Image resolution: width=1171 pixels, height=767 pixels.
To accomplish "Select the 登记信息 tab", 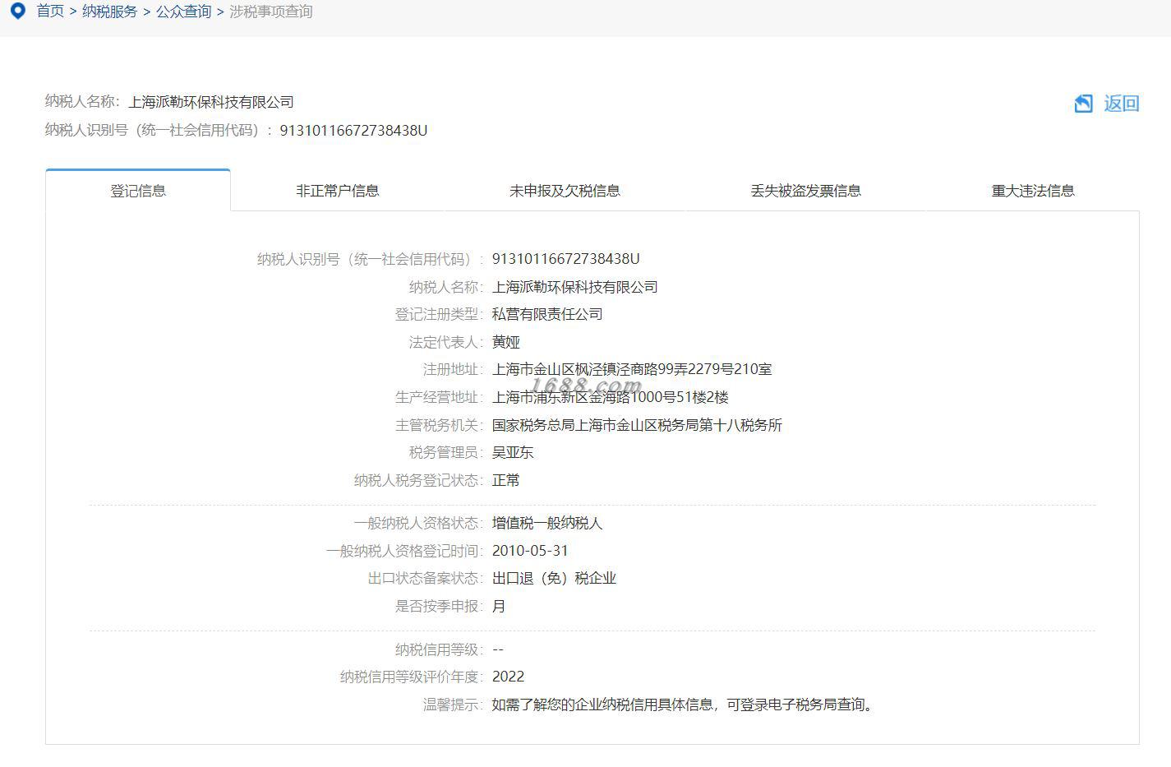I will (138, 191).
